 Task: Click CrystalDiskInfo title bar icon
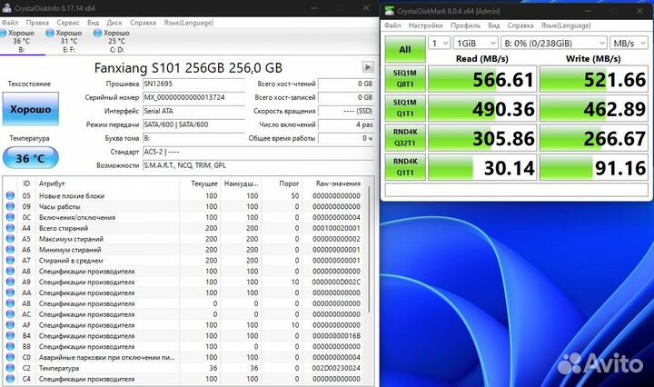6,8
